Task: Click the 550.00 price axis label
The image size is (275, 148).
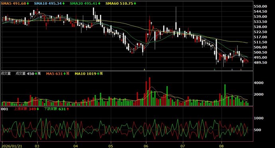Action: click(x=260, y=6)
